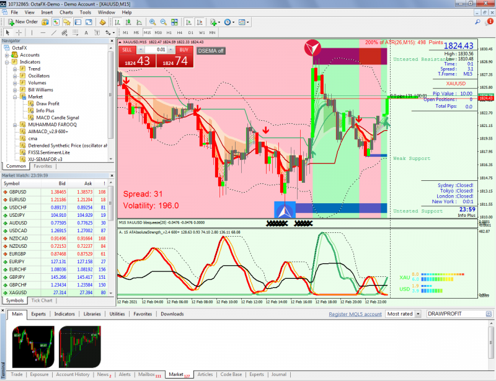
Task: Click the BUY button on chart
Action: pos(184,50)
